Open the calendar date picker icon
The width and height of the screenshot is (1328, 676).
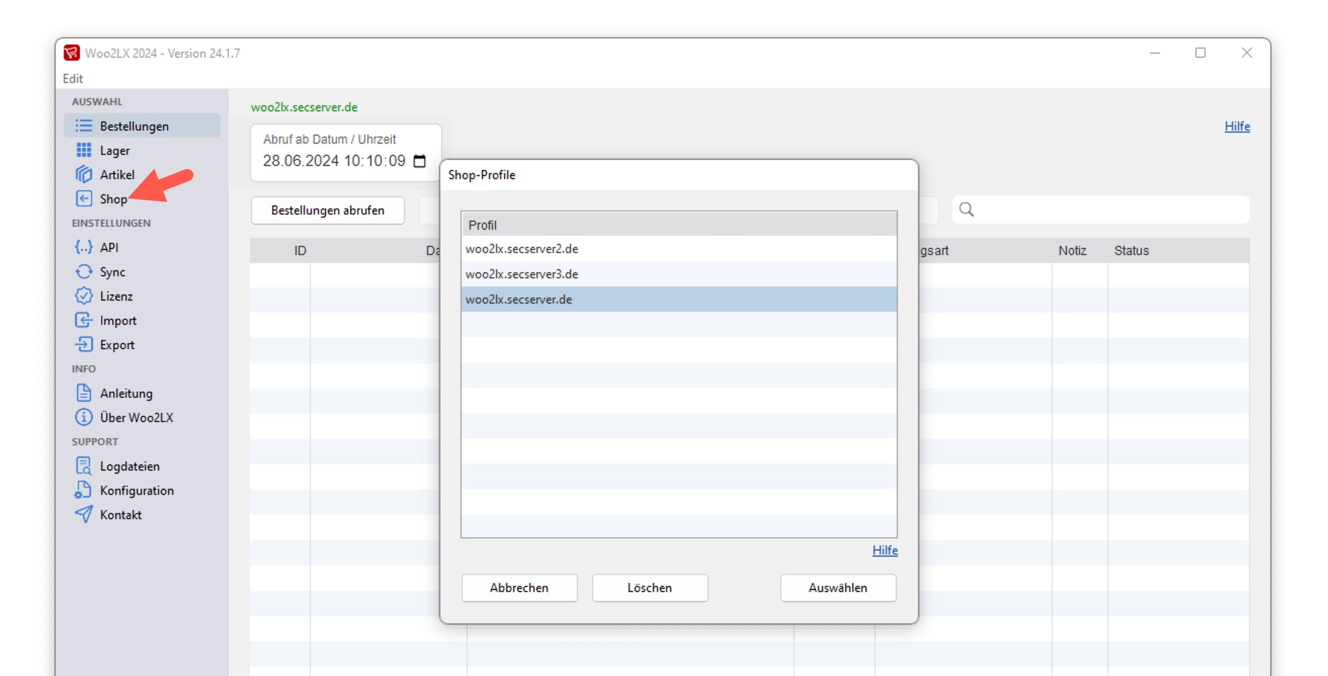(420, 161)
